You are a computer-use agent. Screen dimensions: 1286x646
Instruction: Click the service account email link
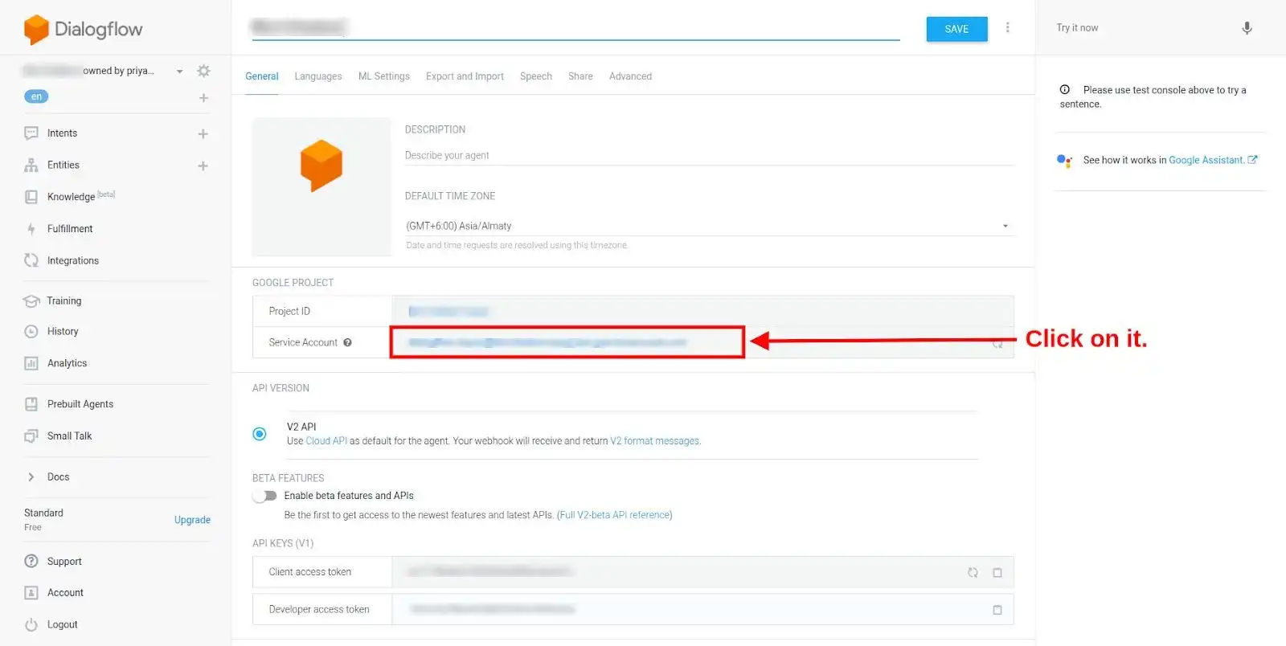click(x=547, y=342)
